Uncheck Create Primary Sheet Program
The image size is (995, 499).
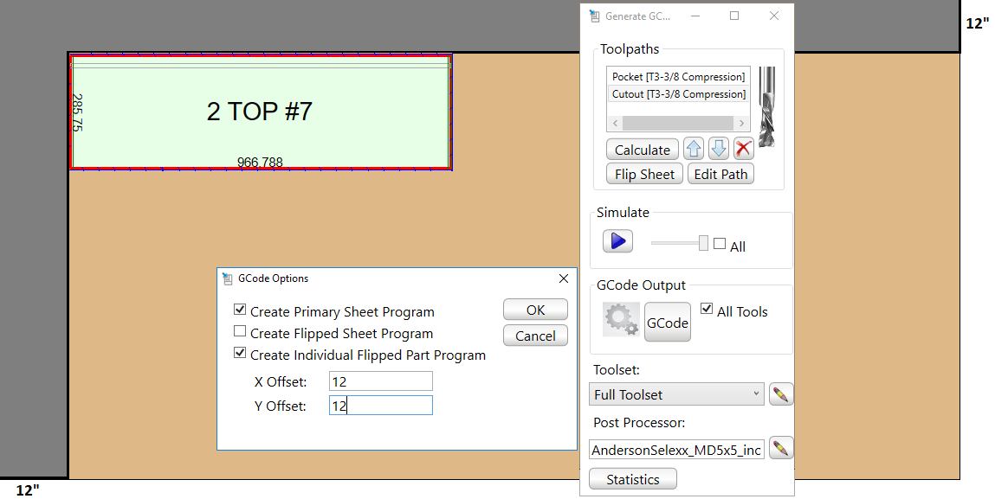240,310
